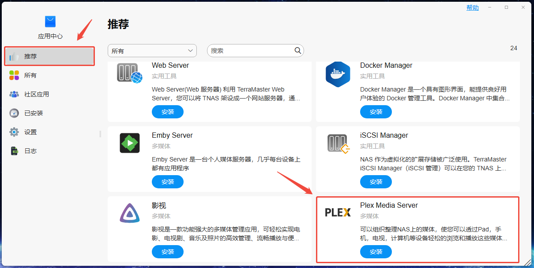Open the 帮助 help link
The height and width of the screenshot is (268, 534).
coord(473,7)
